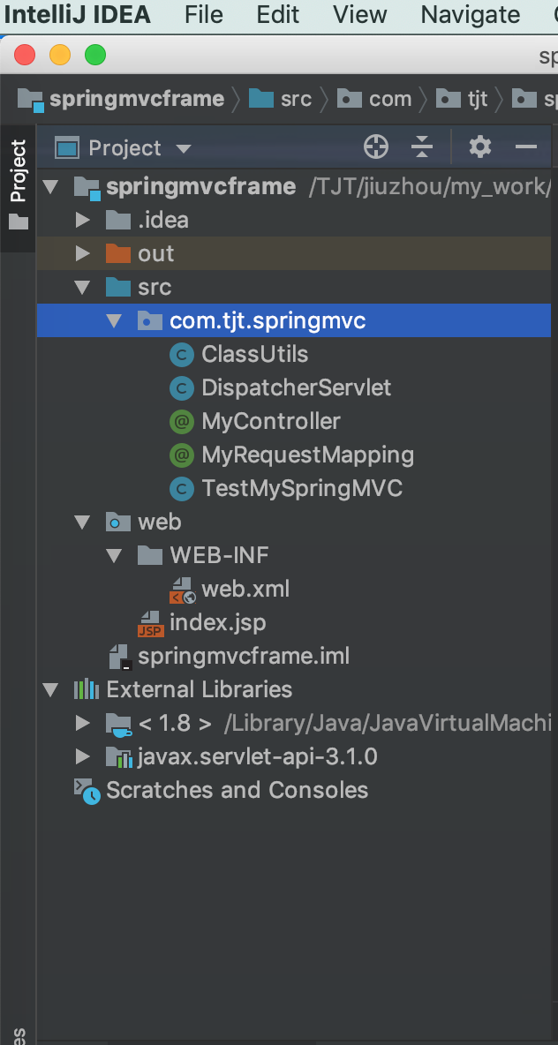This screenshot has width=558, height=1045.
Task: Click the locate/scroll-from-source target icon
Action: click(376, 147)
